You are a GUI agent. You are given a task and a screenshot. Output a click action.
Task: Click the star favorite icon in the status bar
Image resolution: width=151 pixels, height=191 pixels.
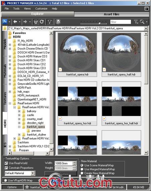coord(27,187)
